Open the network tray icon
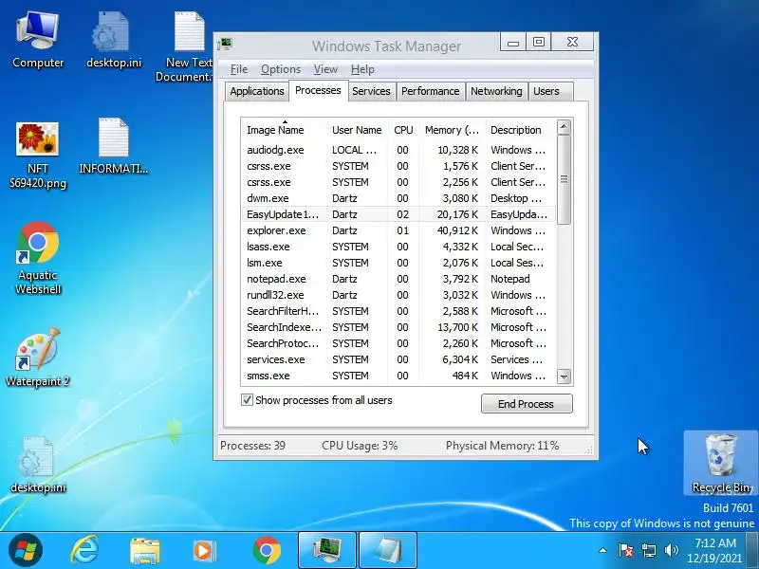Viewport: 759px width, 569px height. click(649, 550)
